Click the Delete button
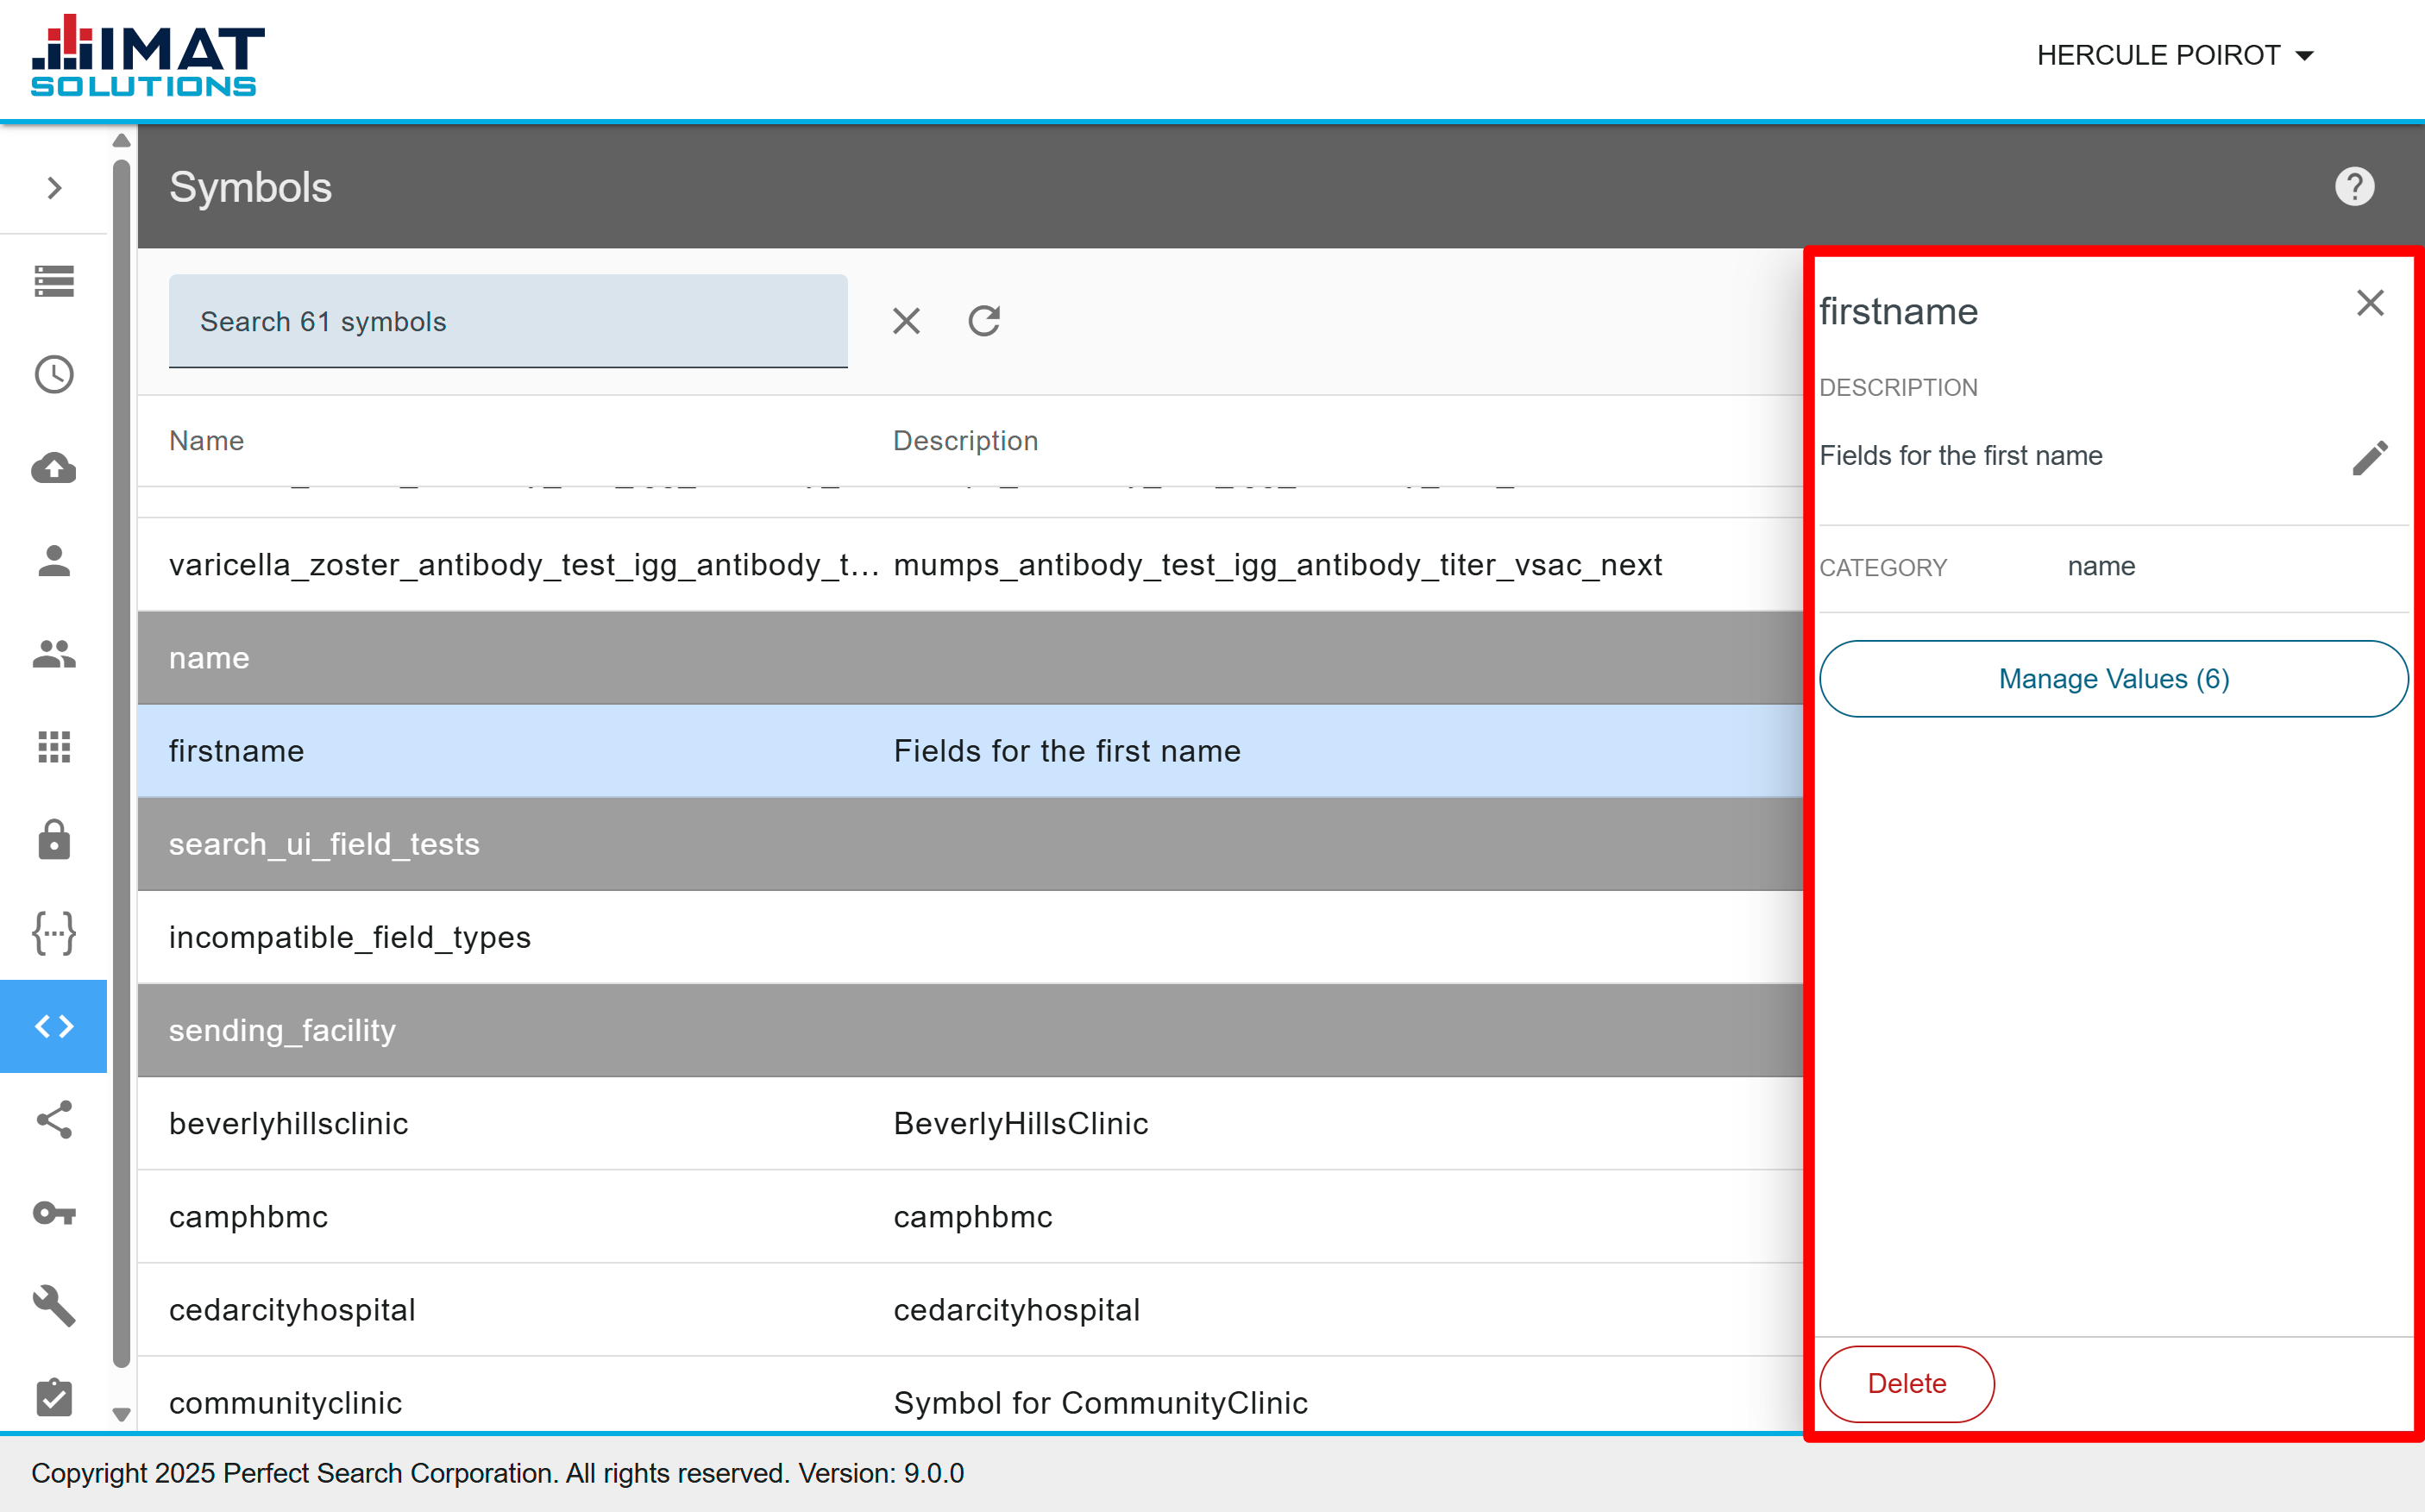 point(1906,1384)
